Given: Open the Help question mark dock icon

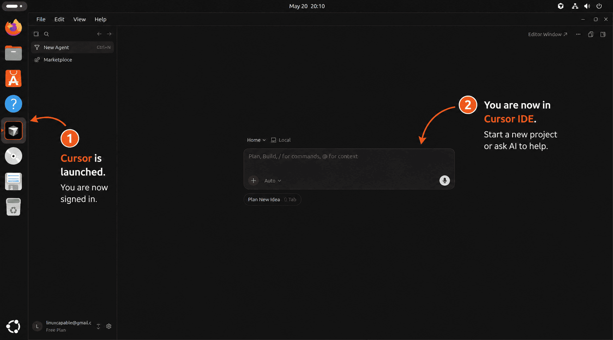Looking at the screenshot, I should (13, 104).
